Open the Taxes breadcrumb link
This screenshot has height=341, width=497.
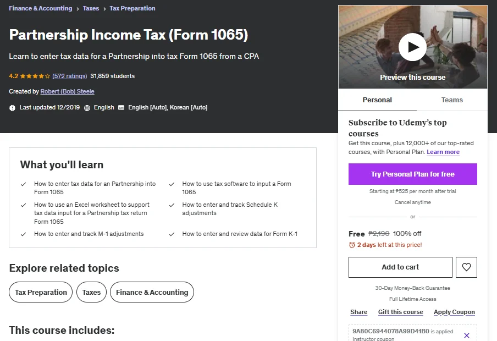point(91,8)
